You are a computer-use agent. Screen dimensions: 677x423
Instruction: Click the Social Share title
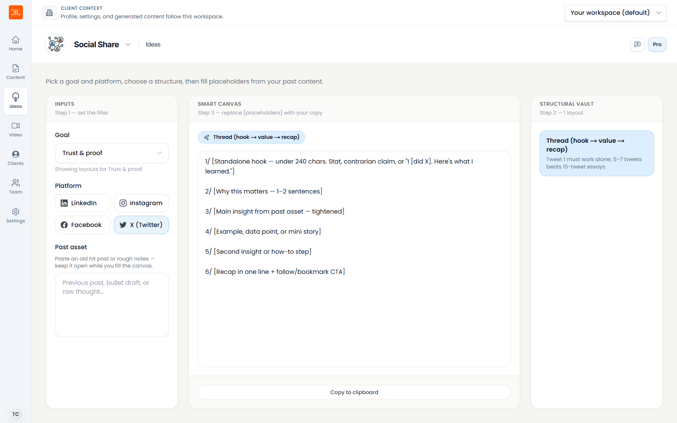coord(96,44)
